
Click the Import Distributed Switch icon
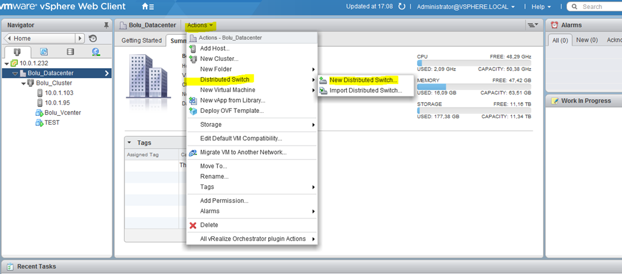[x=323, y=91]
